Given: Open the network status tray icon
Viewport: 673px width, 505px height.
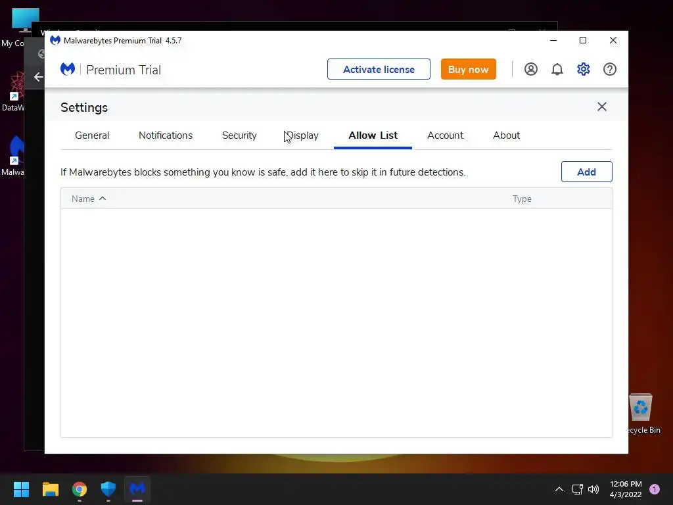Looking at the screenshot, I should point(577,489).
